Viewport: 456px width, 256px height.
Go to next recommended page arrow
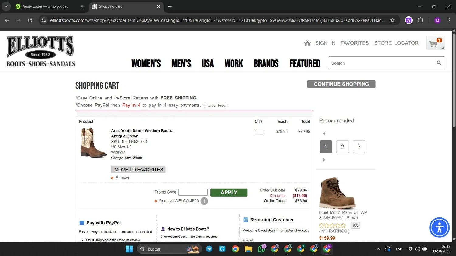pyautogui.click(x=324, y=160)
